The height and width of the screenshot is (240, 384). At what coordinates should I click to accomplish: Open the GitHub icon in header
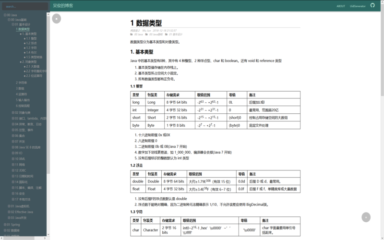pos(372,6)
